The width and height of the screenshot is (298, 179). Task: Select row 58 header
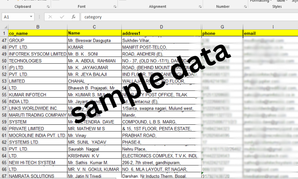tap(4, 115)
